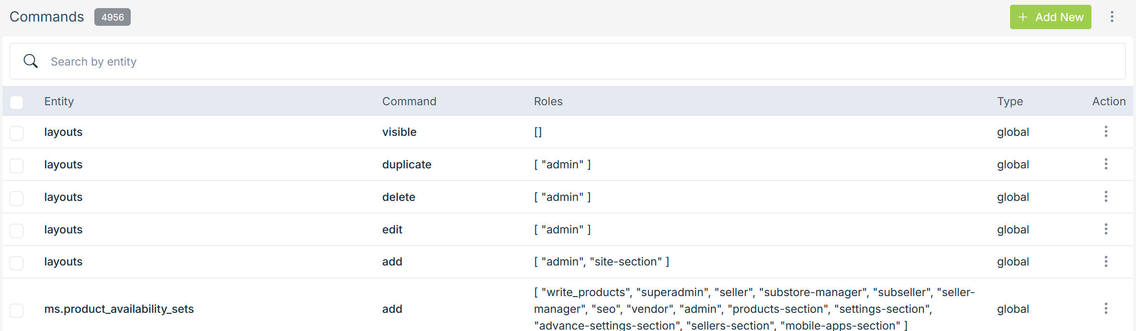This screenshot has height=331, width=1136.
Task: Click the 4956 commands count badge
Action: coord(113,17)
